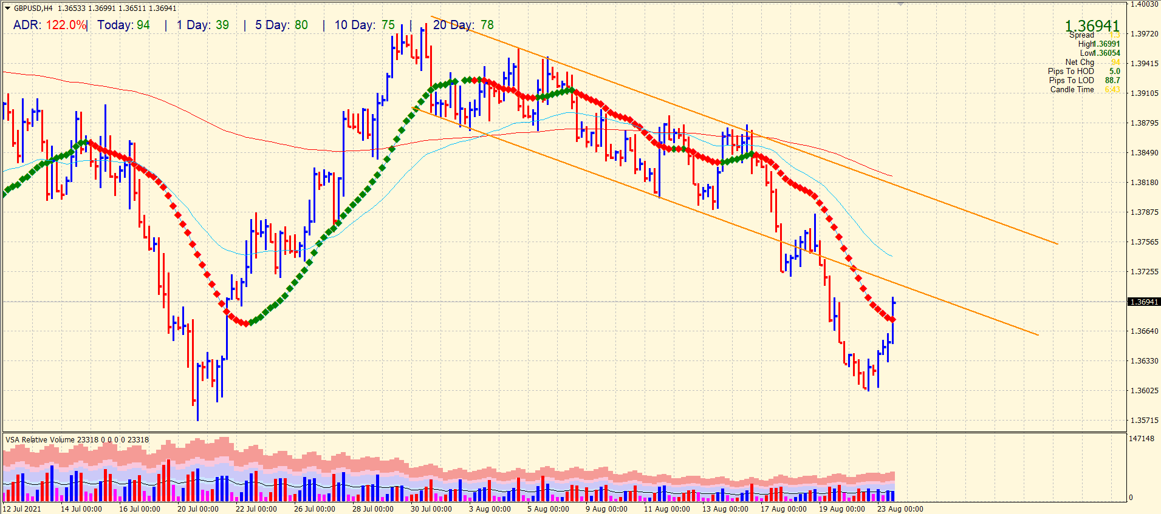Image resolution: width=1161 pixels, height=514 pixels.
Task: Click the 5 Aug 00:00 time label
Action: coord(548,509)
